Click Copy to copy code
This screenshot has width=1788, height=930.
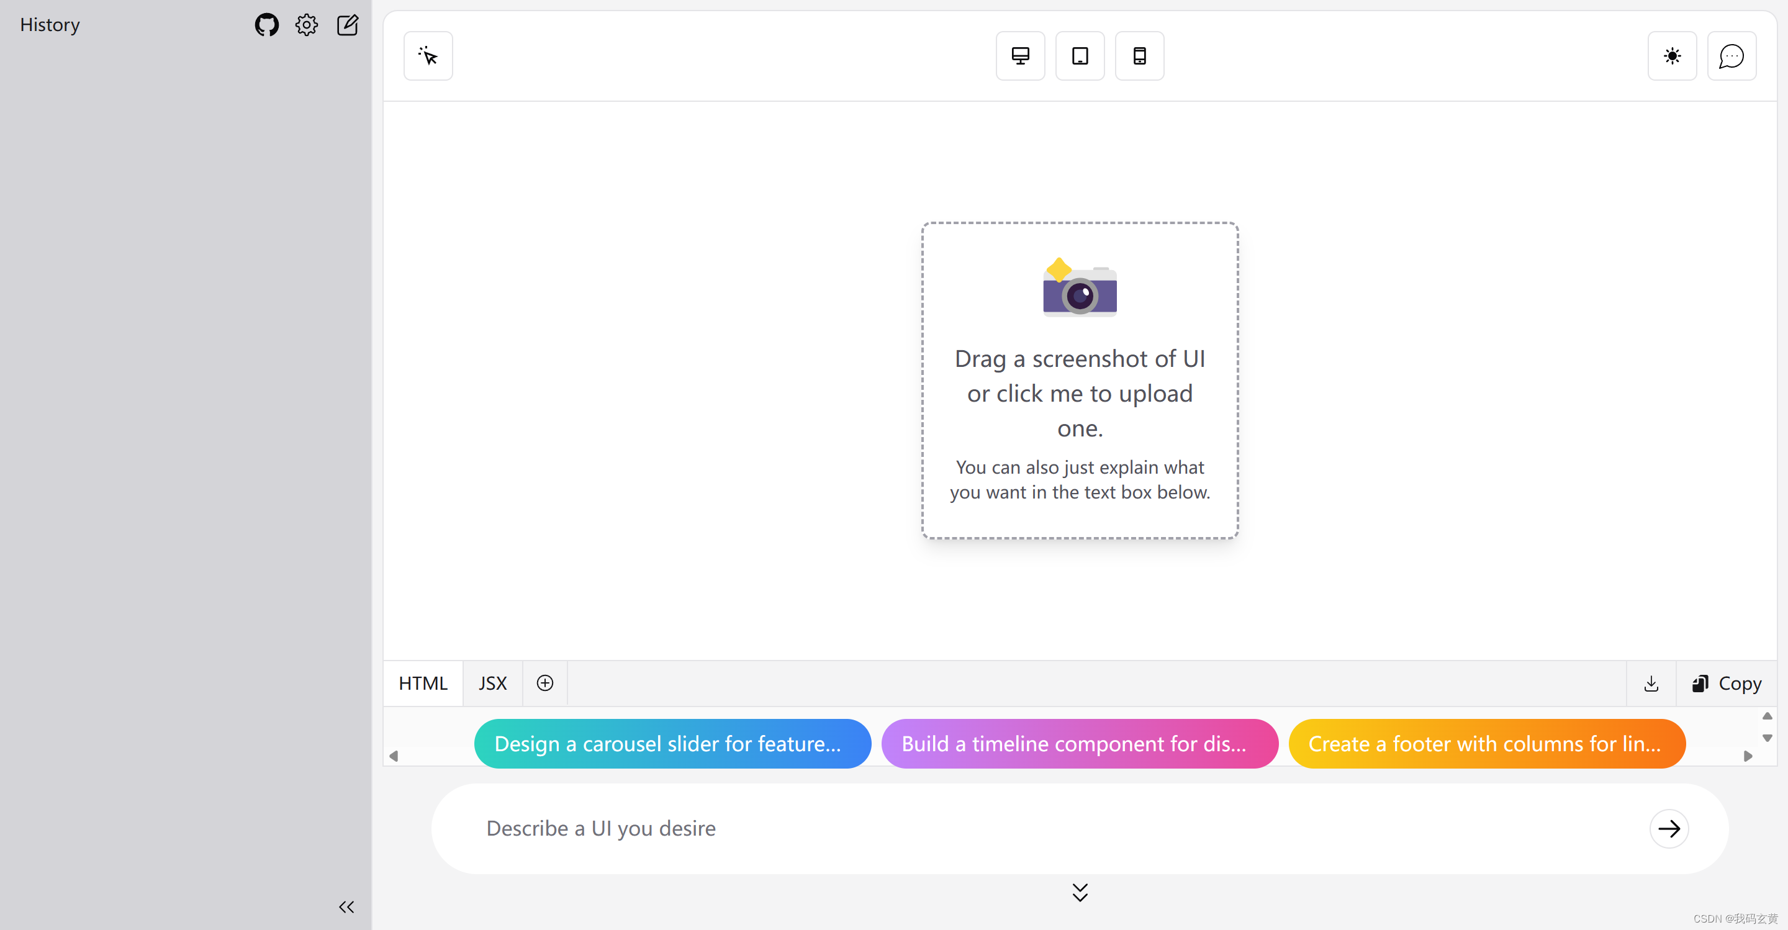click(x=1728, y=683)
